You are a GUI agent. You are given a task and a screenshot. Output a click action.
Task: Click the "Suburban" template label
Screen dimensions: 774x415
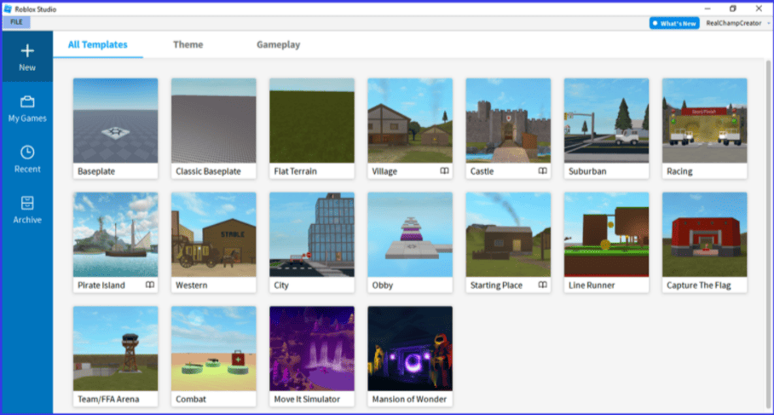tap(587, 171)
